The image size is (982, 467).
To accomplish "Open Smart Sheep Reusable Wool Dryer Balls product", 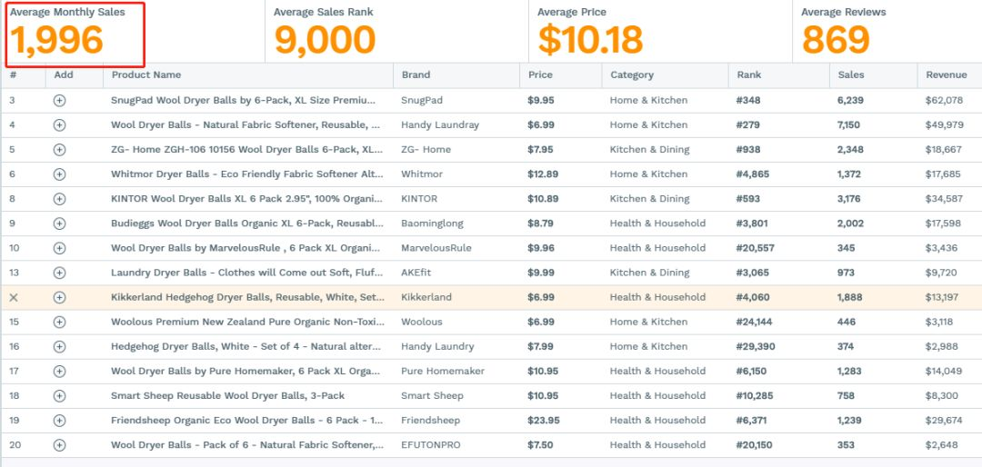I will point(227,395).
